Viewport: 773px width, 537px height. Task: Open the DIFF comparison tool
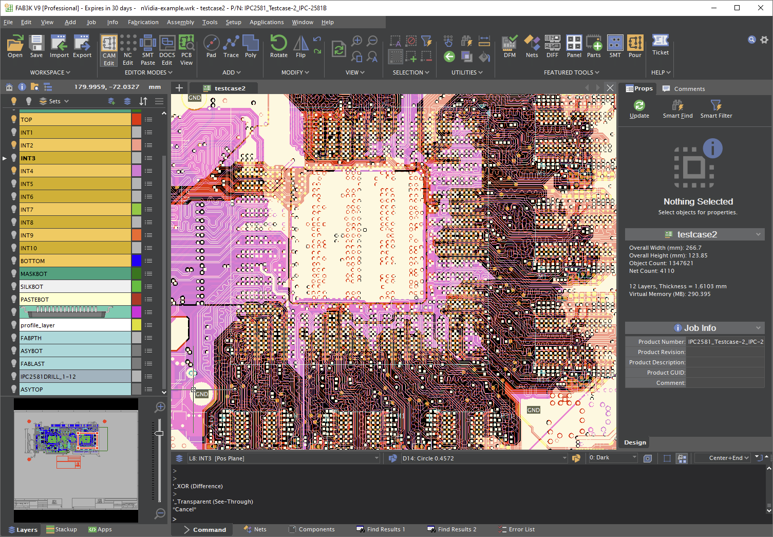point(553,46)
